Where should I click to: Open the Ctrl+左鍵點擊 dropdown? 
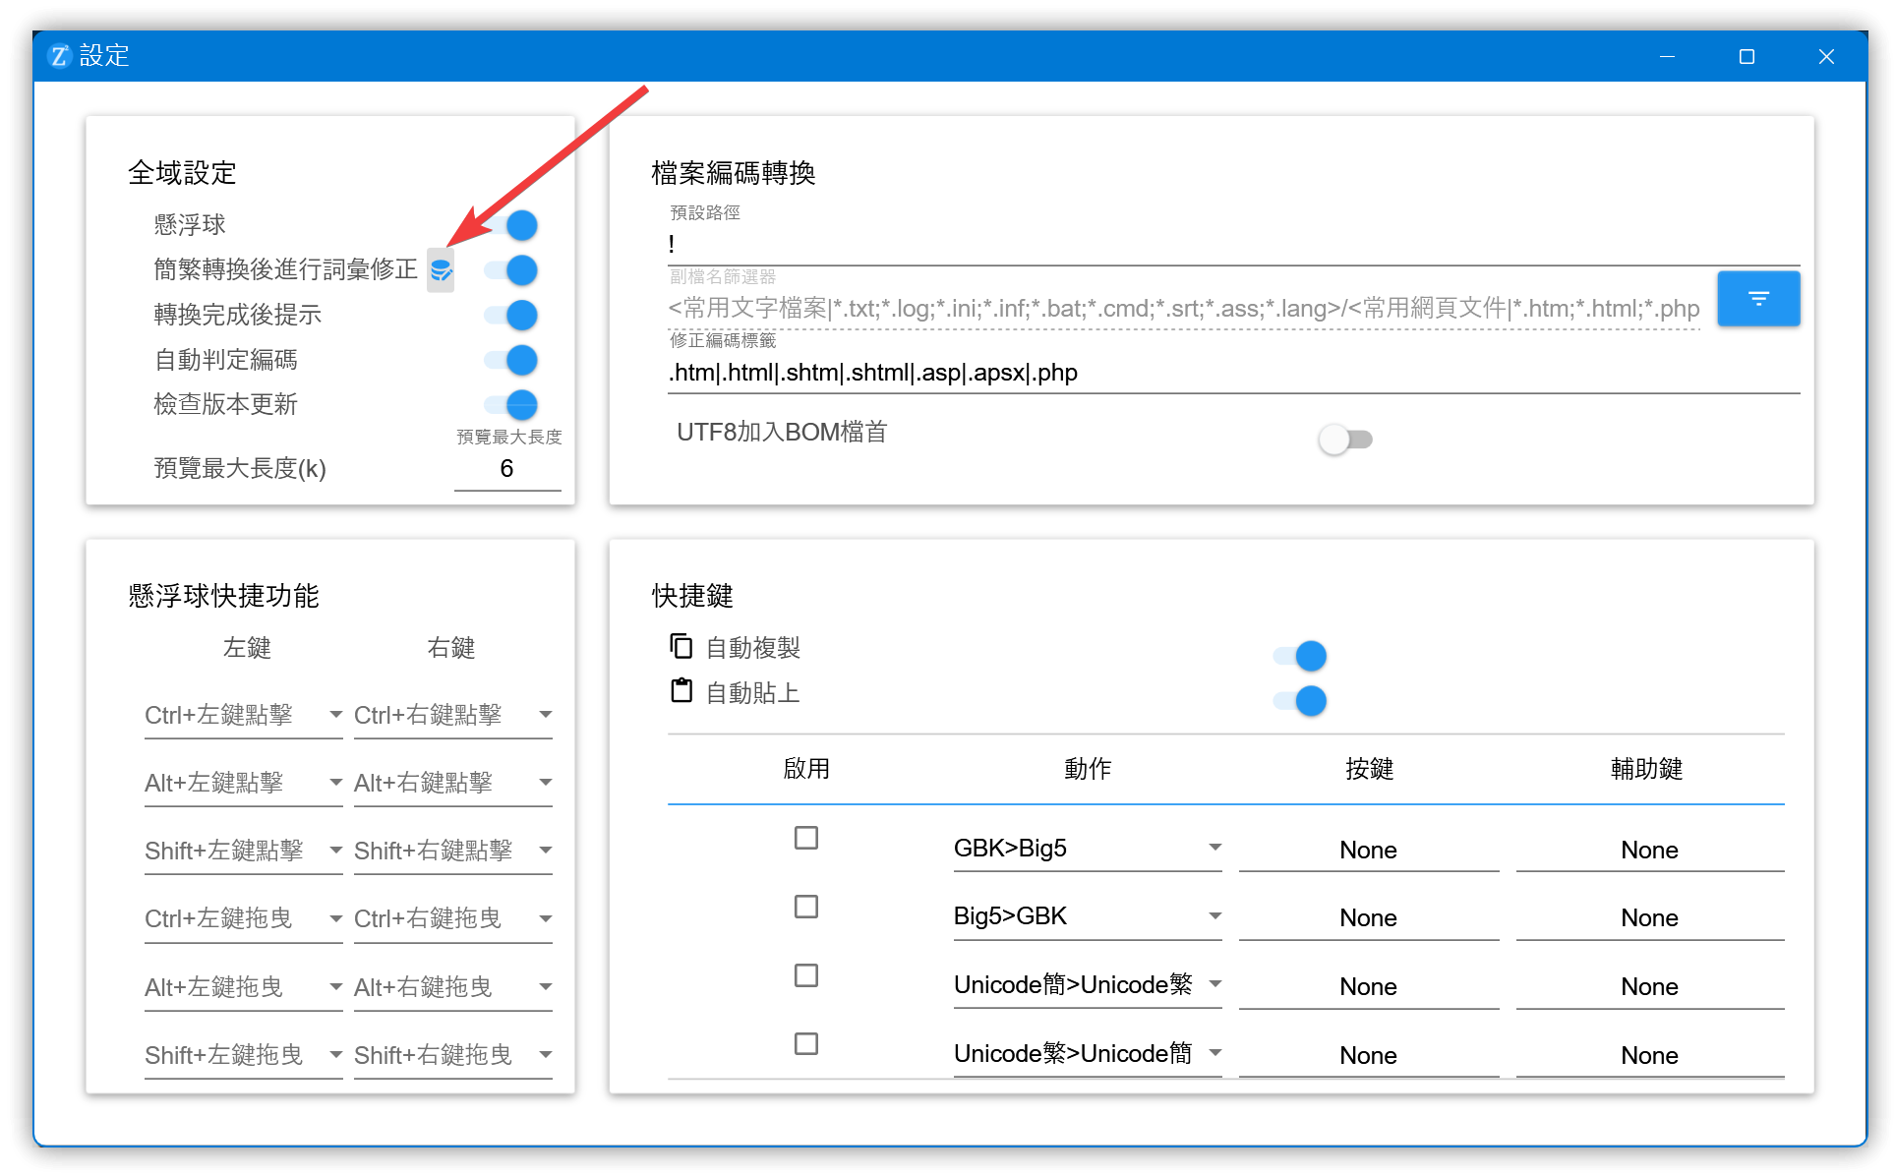click(x=242, y=715)
